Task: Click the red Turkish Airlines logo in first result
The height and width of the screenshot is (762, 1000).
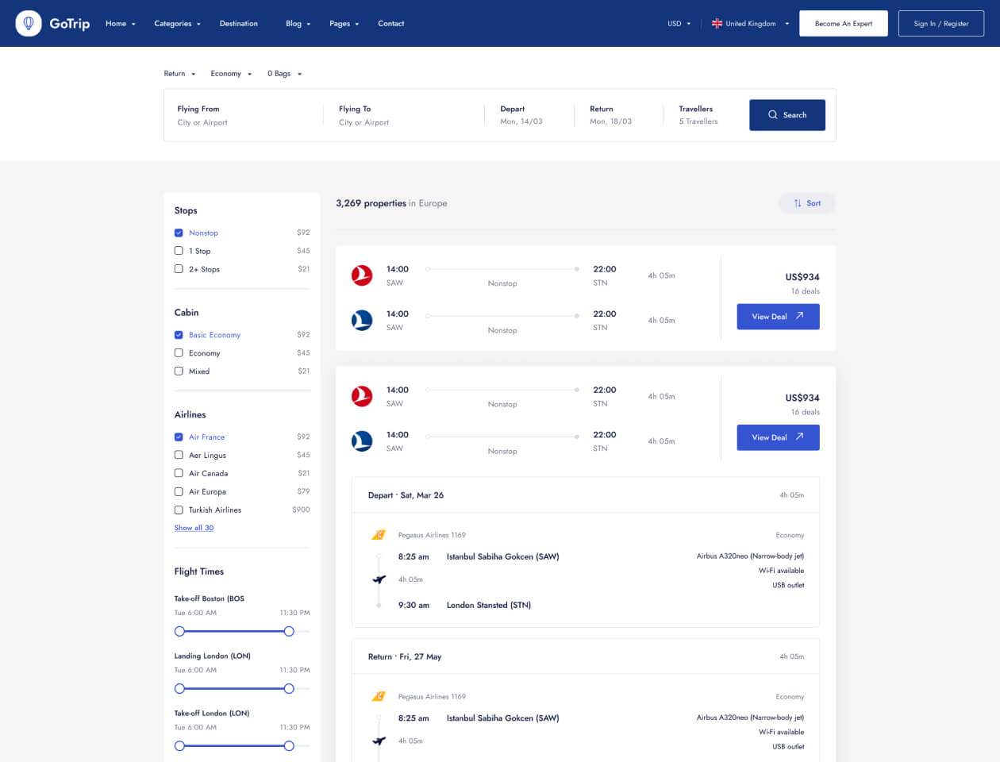Action: (362, 275)
